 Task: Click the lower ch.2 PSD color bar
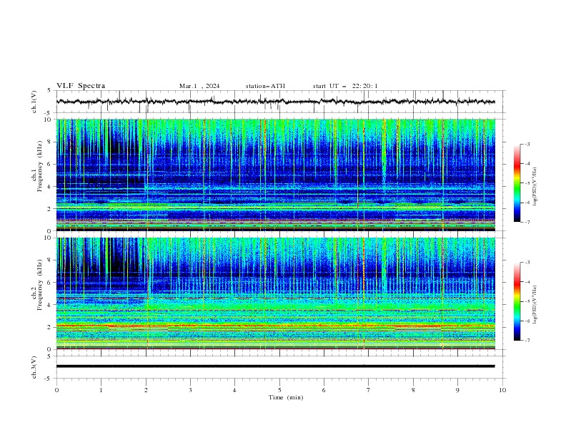[517, 301]
